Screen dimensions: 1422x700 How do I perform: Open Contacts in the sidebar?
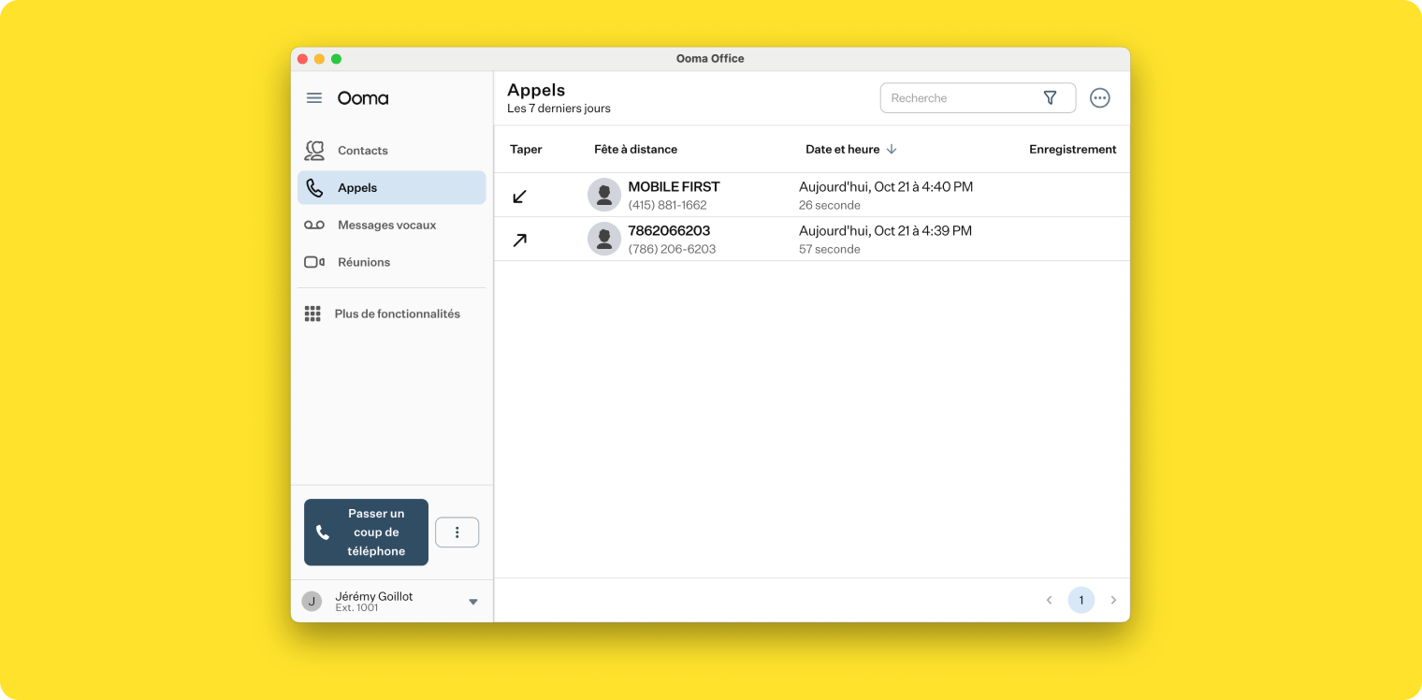tap(392, 151)
